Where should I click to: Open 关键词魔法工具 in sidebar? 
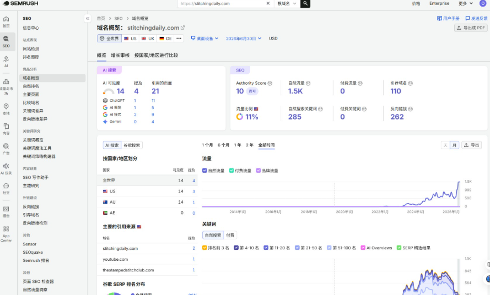click(37, 148)
